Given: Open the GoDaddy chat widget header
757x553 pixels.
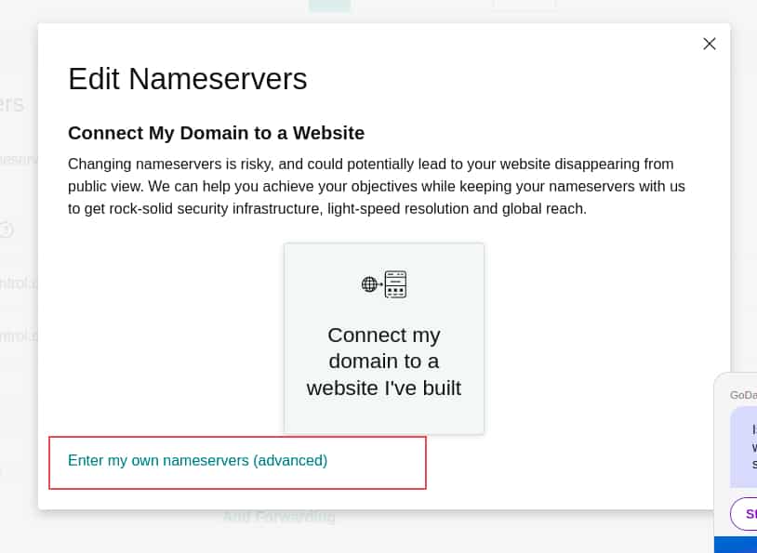Looking at the screenshot, I should [743, 395].
